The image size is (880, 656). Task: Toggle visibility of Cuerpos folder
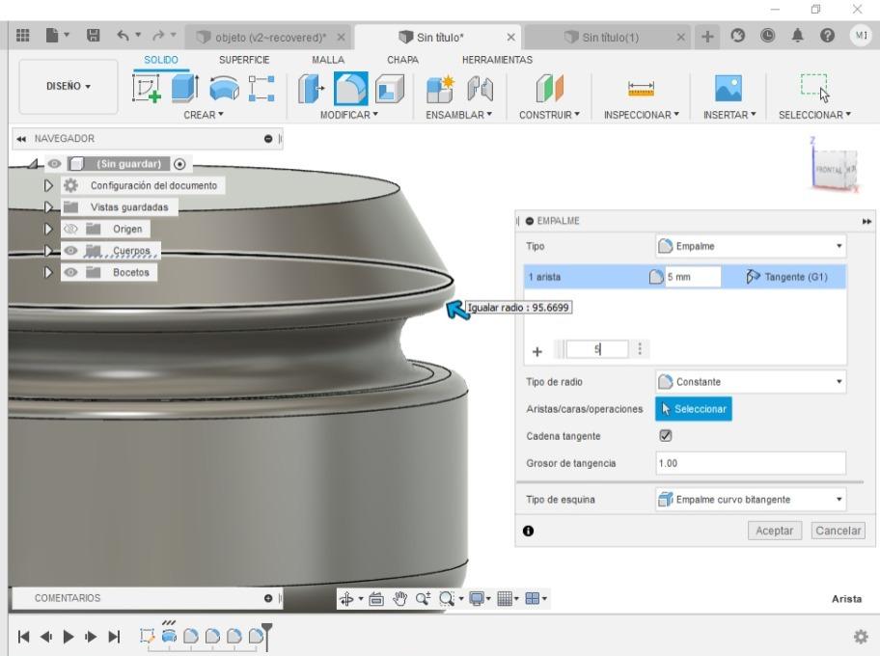70,250
